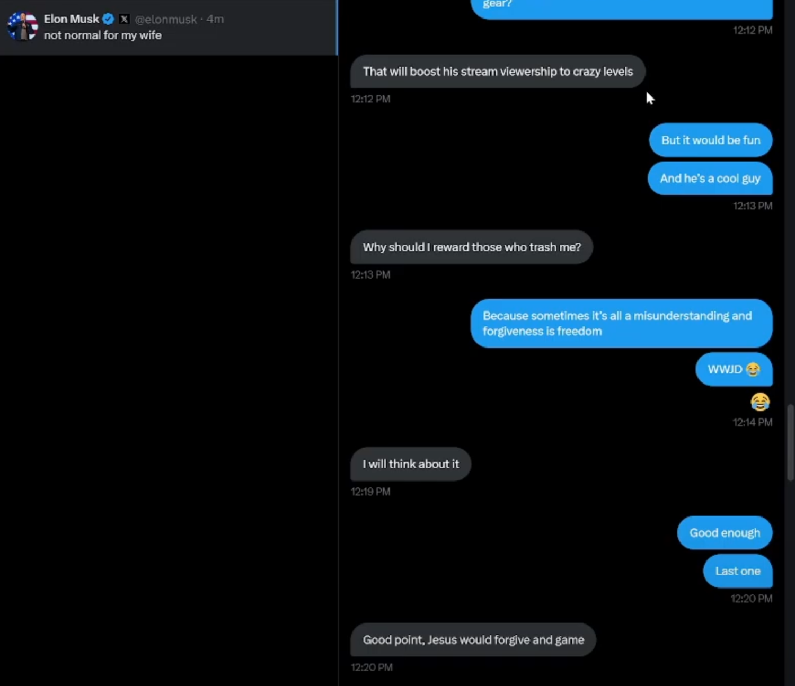795x686 pixels.
Task: Click the 'Good enough' sent message
Action: [x=724, y=532]
